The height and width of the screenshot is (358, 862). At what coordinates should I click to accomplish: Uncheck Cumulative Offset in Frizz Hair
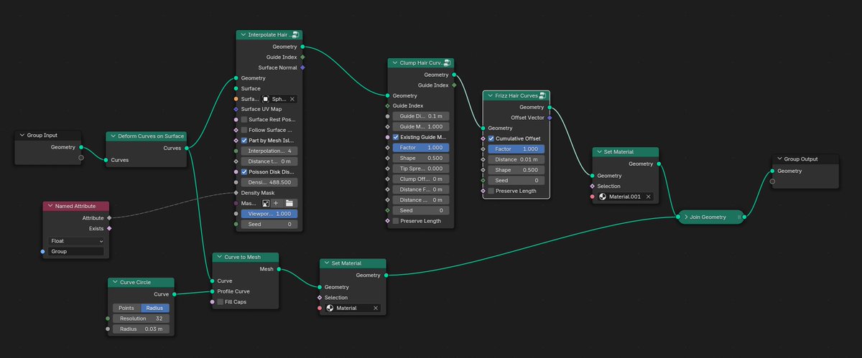491,138
